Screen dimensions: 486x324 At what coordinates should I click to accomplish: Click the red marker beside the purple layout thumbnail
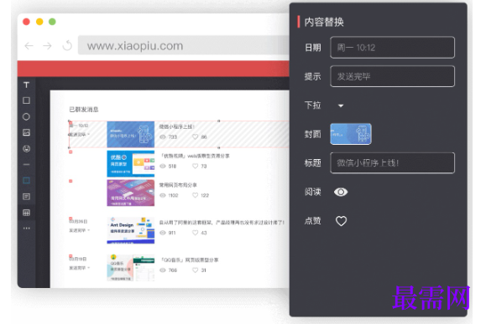[71, 181]
